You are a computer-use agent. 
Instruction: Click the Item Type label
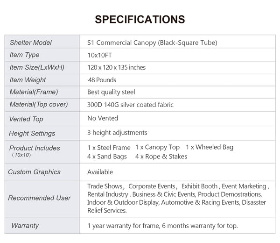point(24,55)
